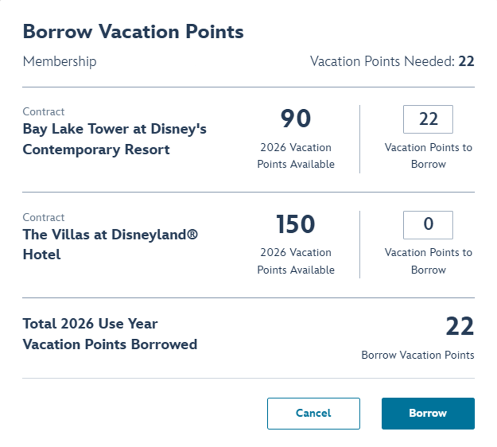Click the Borrow Vacation Points caption under total
Viewport: 497px width, 447px height.
point(418,355)
